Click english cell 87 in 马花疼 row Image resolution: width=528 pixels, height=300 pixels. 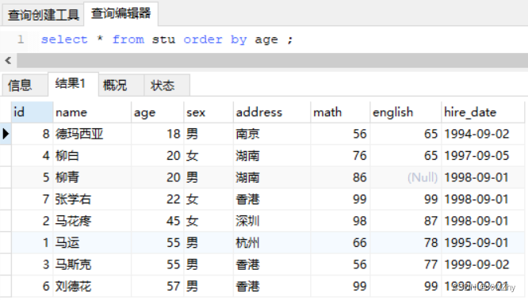pyautogui.click(x=406, y=221)
